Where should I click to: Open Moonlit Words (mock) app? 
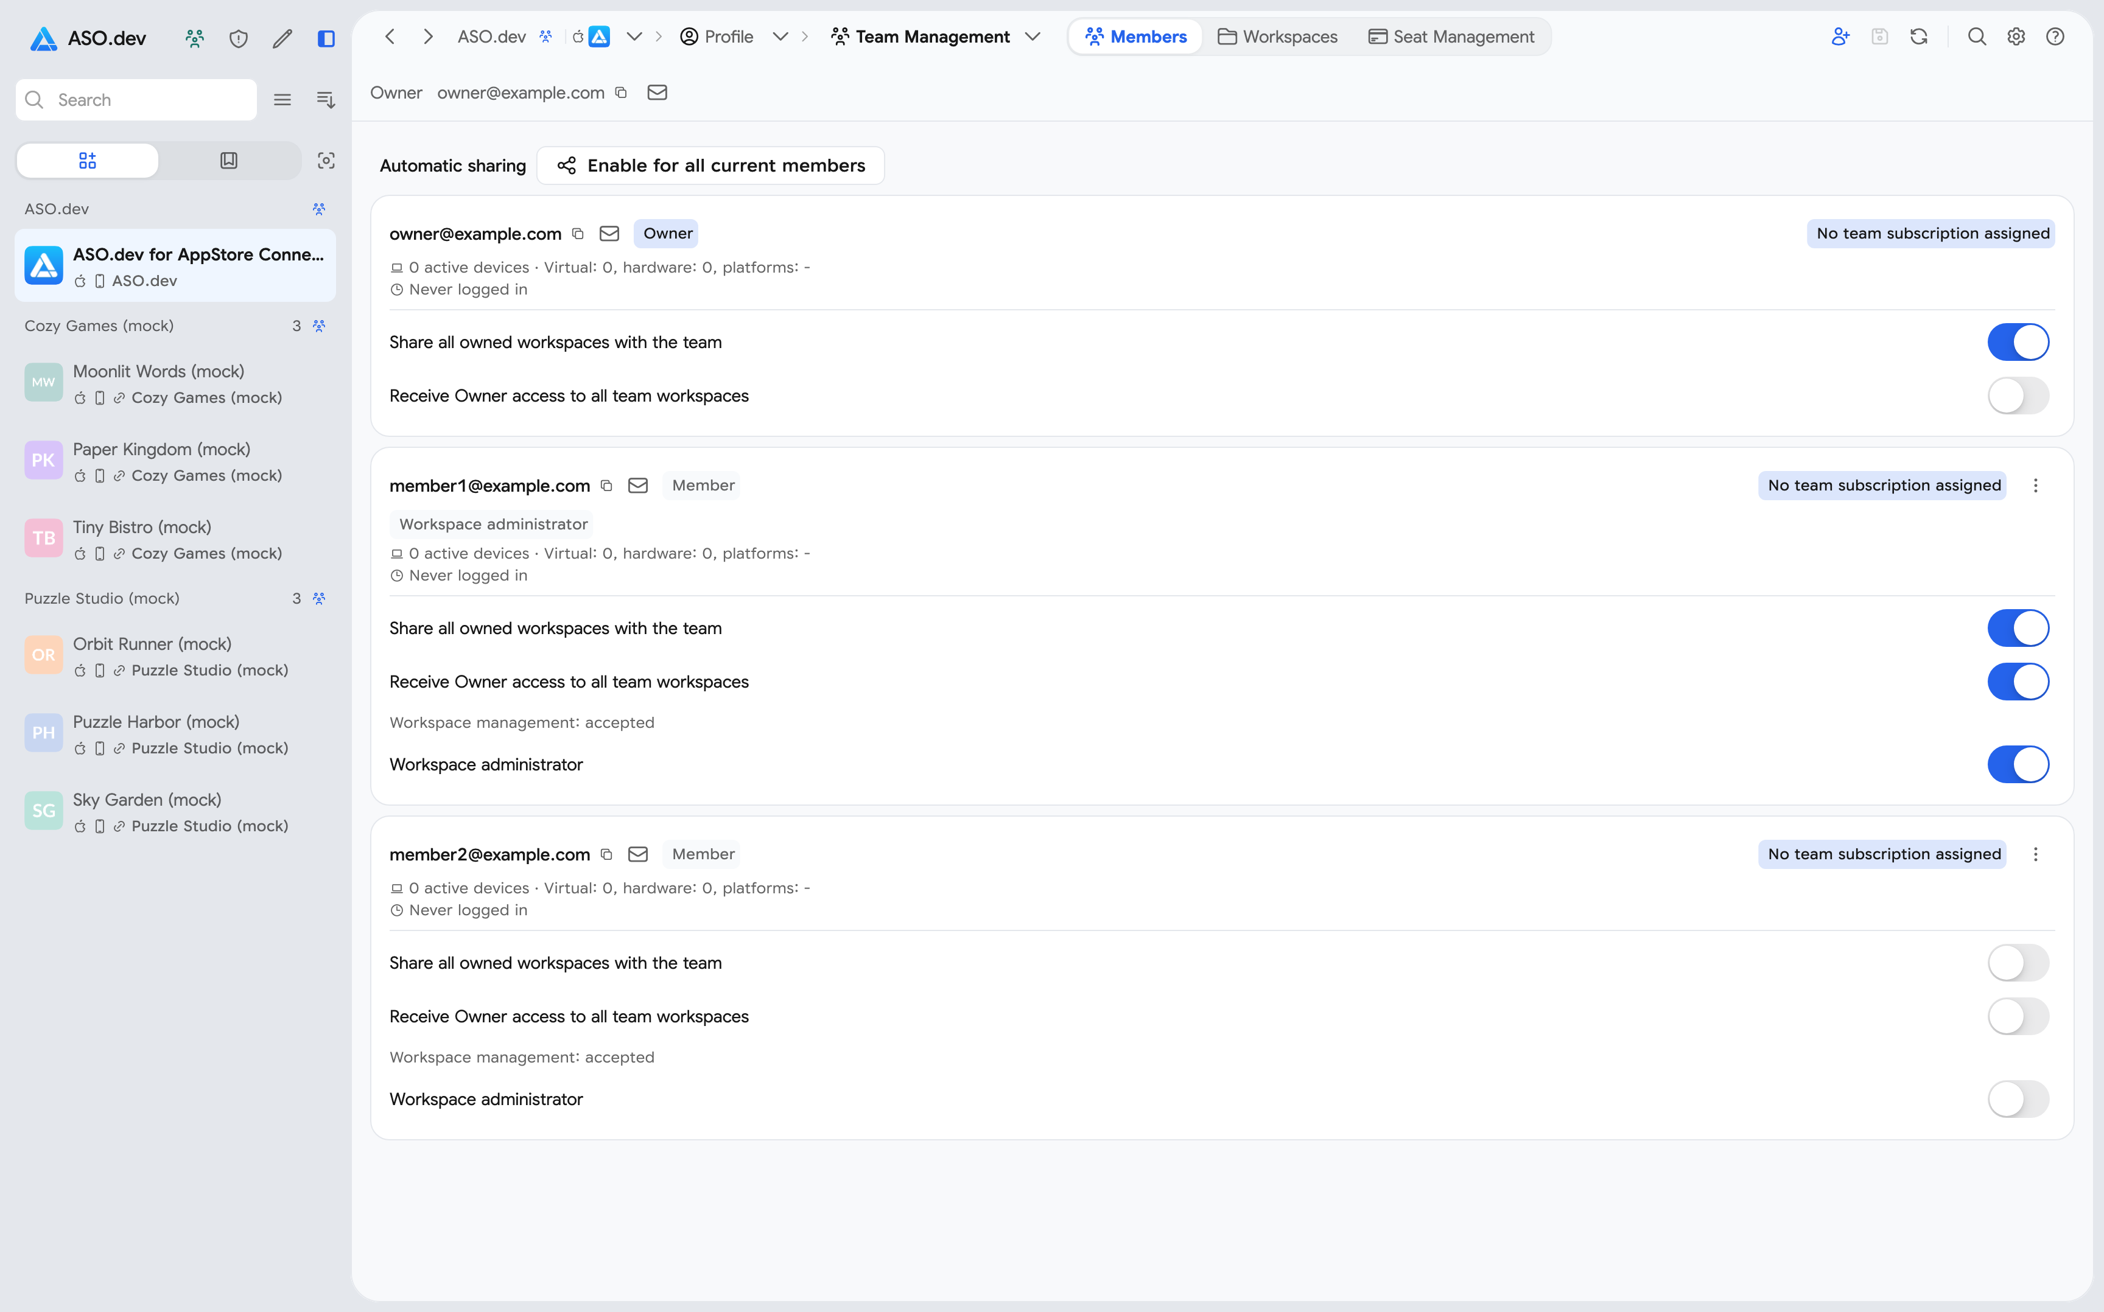pos(175,383)
